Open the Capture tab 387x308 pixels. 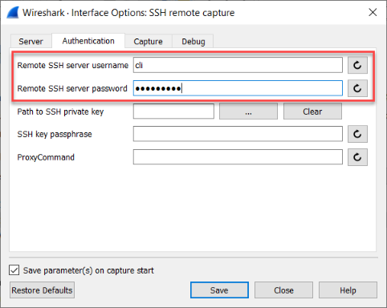(x=148, y=42)
